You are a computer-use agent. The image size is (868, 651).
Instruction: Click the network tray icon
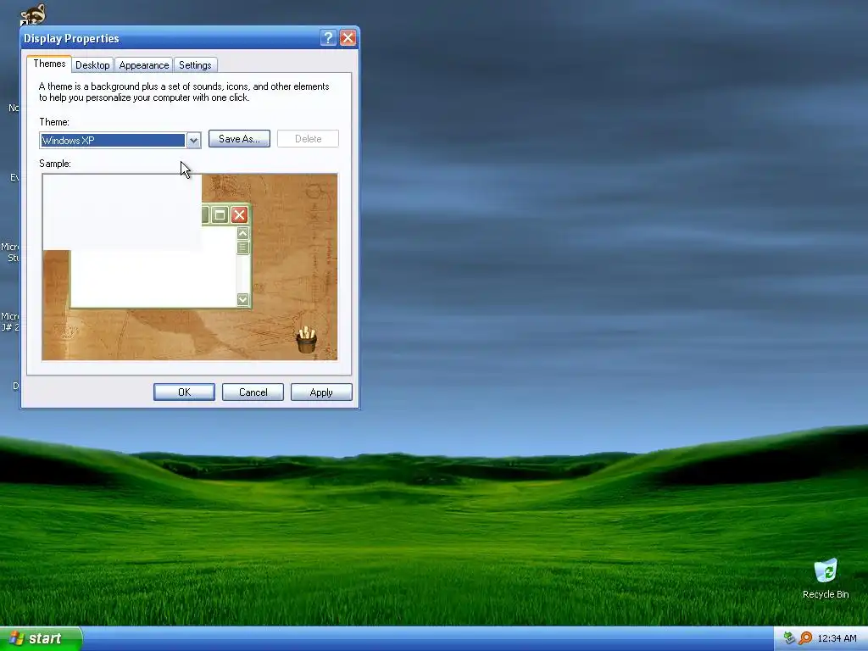tap(789, 638)
